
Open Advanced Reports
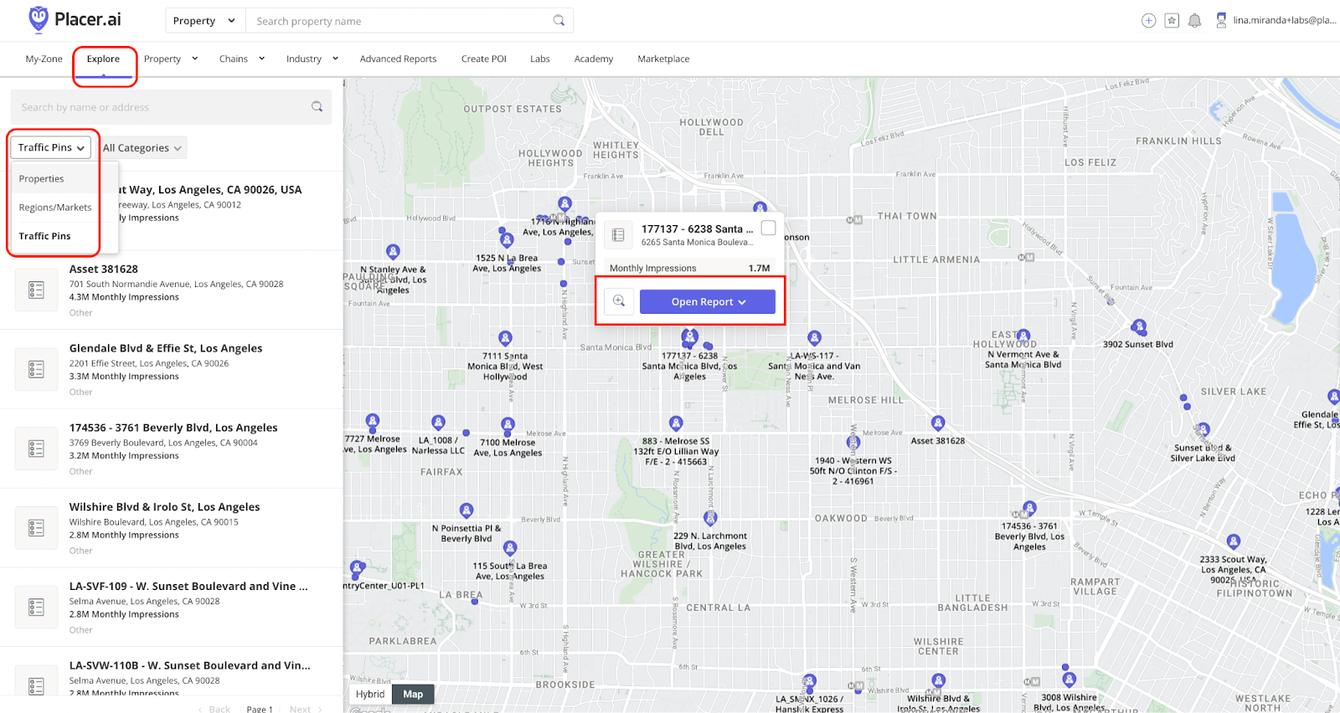(398, 59)
